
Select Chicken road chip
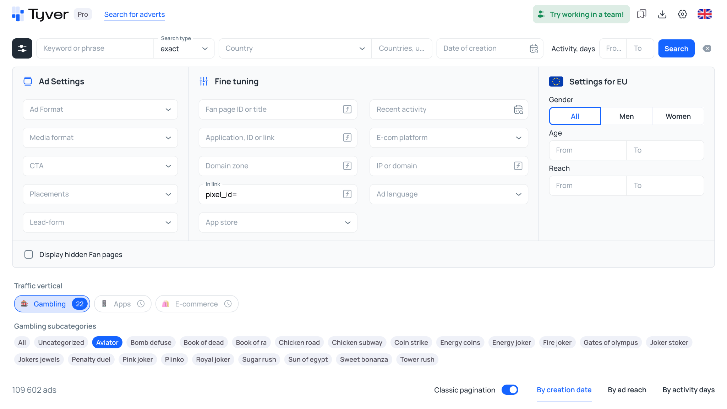tap(299, 342)
